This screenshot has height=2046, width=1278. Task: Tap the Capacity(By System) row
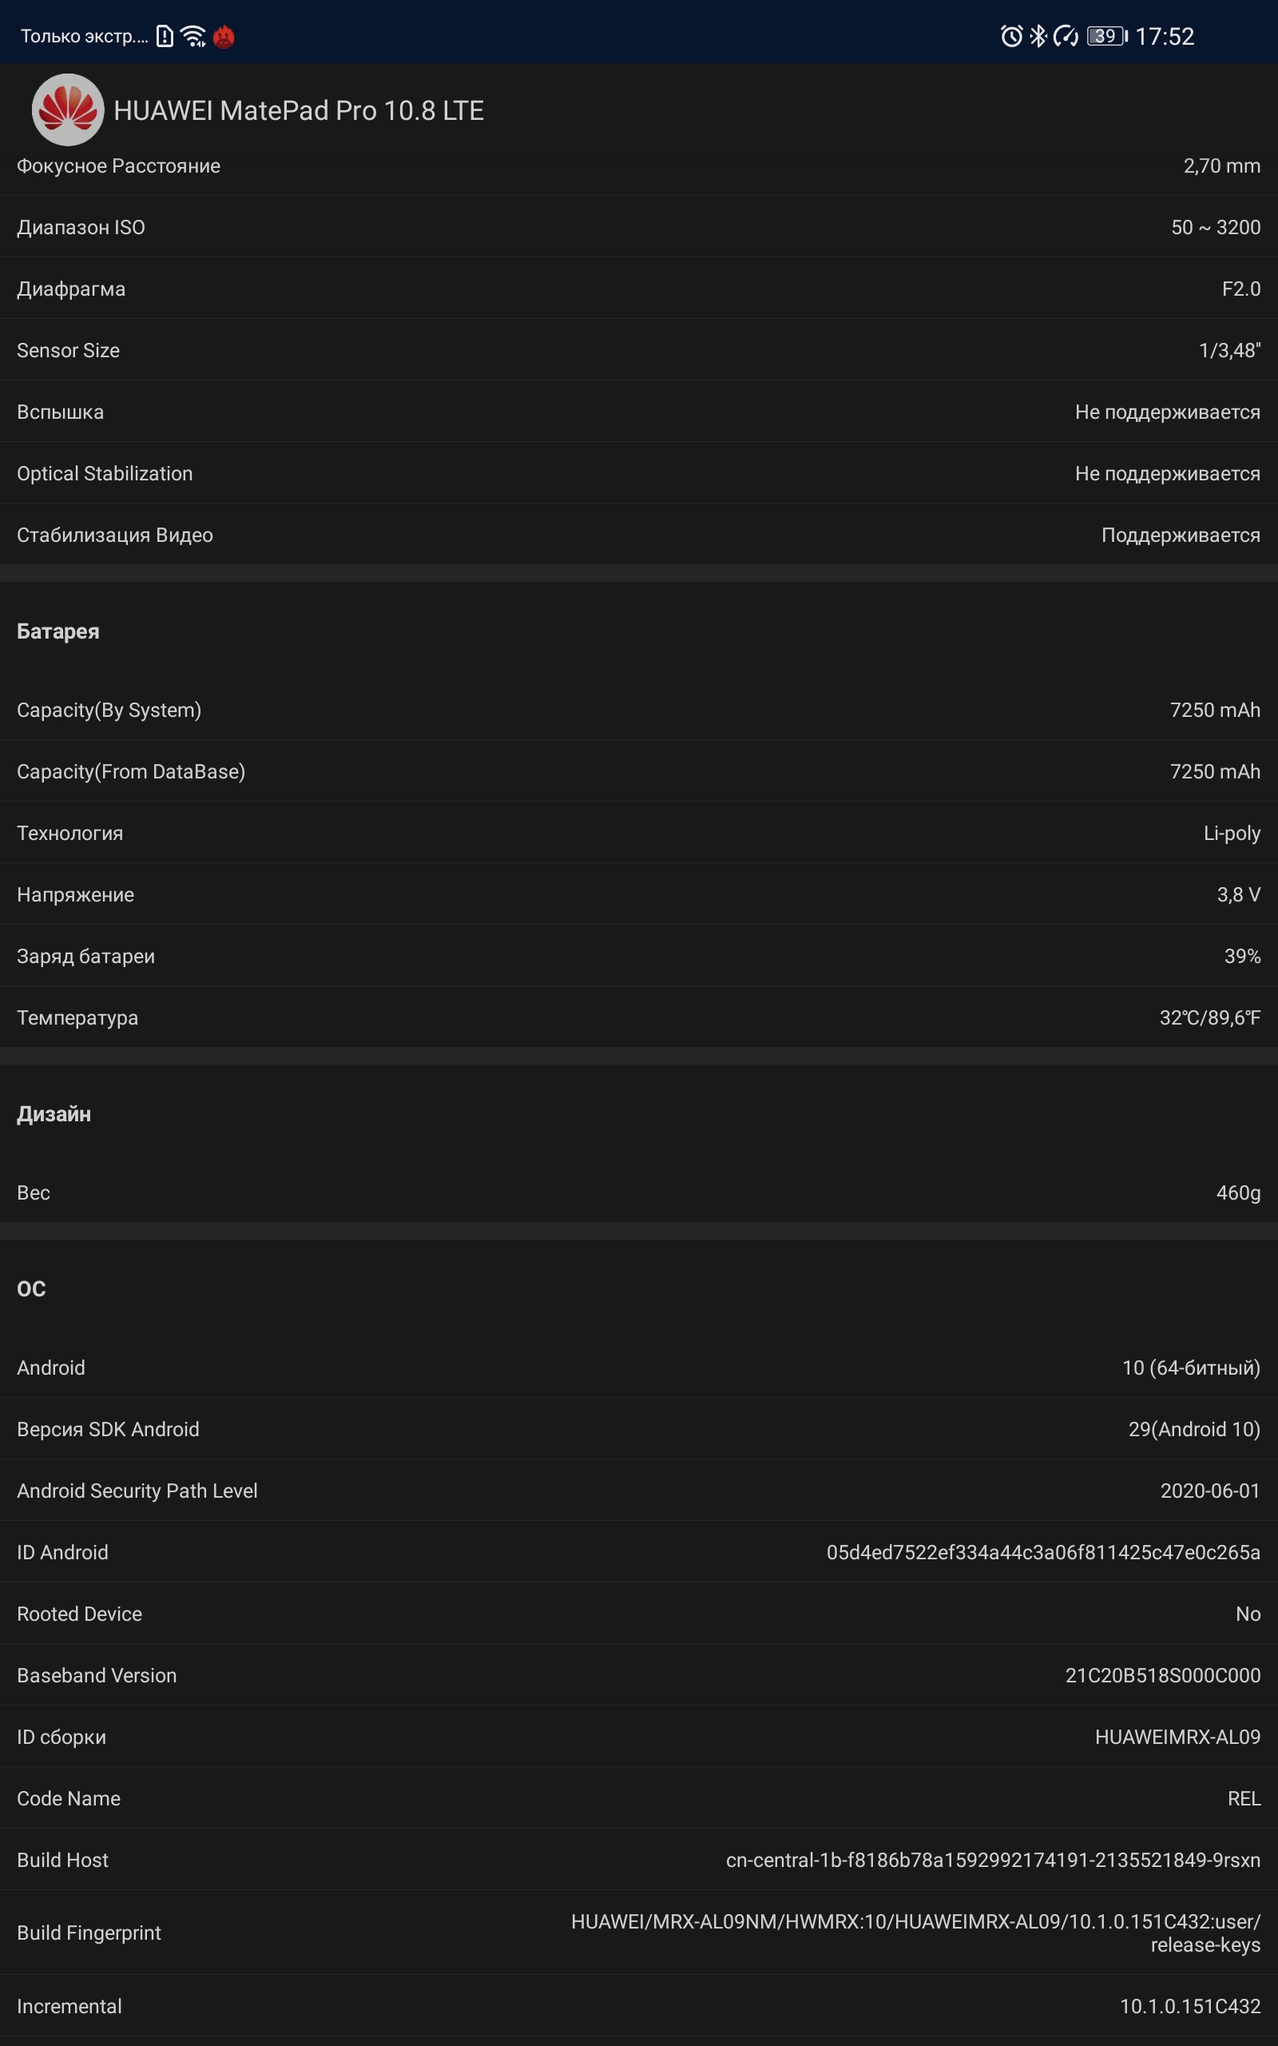pyautogui.click(x=639, y=710)
